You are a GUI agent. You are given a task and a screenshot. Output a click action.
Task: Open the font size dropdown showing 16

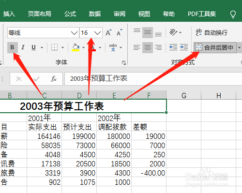tap(97, 33)
